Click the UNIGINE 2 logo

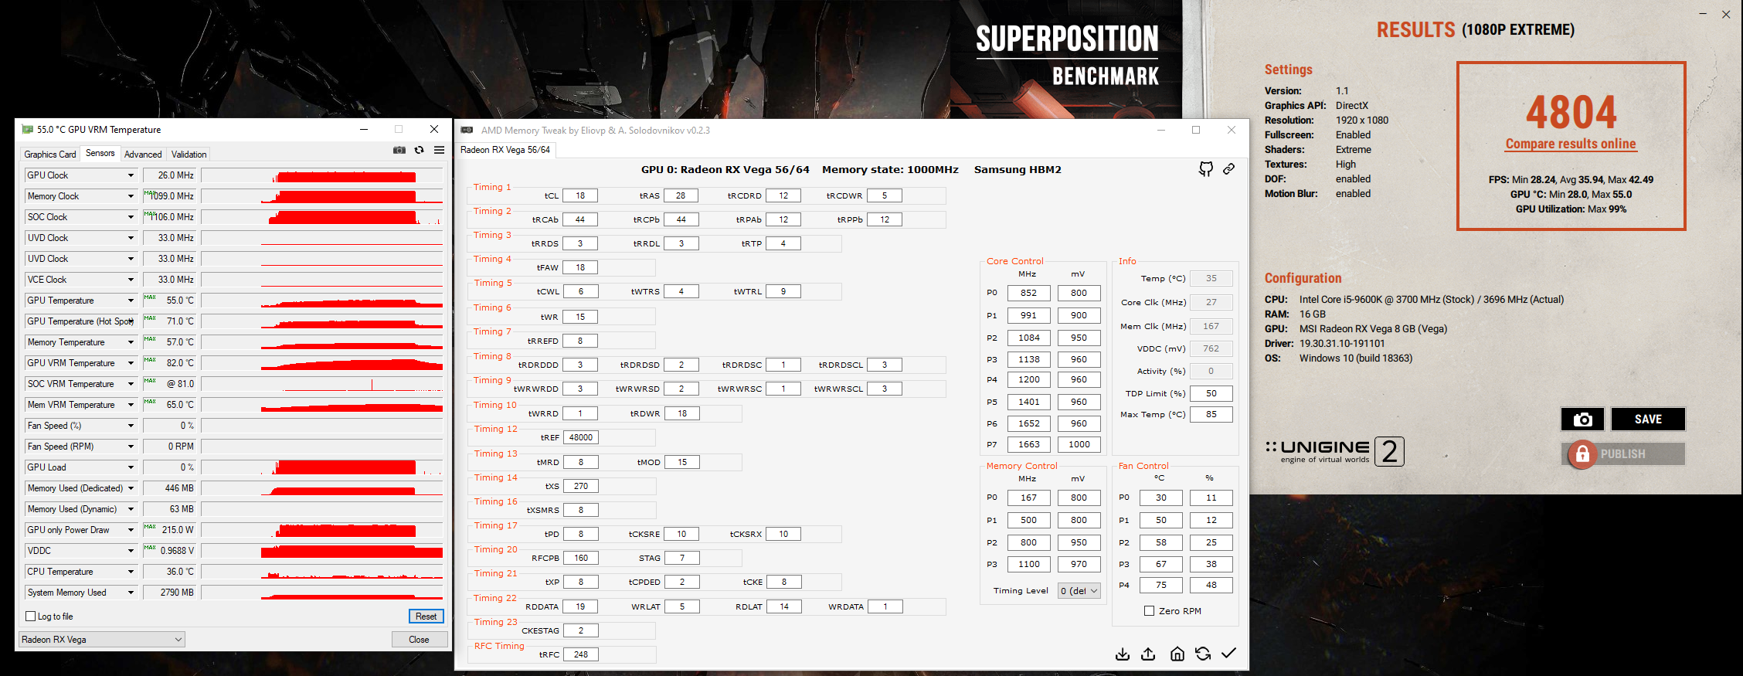[1334, 451]
